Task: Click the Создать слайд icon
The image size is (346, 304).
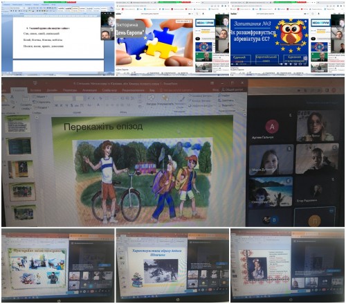Action: click(x=26, y=99)
